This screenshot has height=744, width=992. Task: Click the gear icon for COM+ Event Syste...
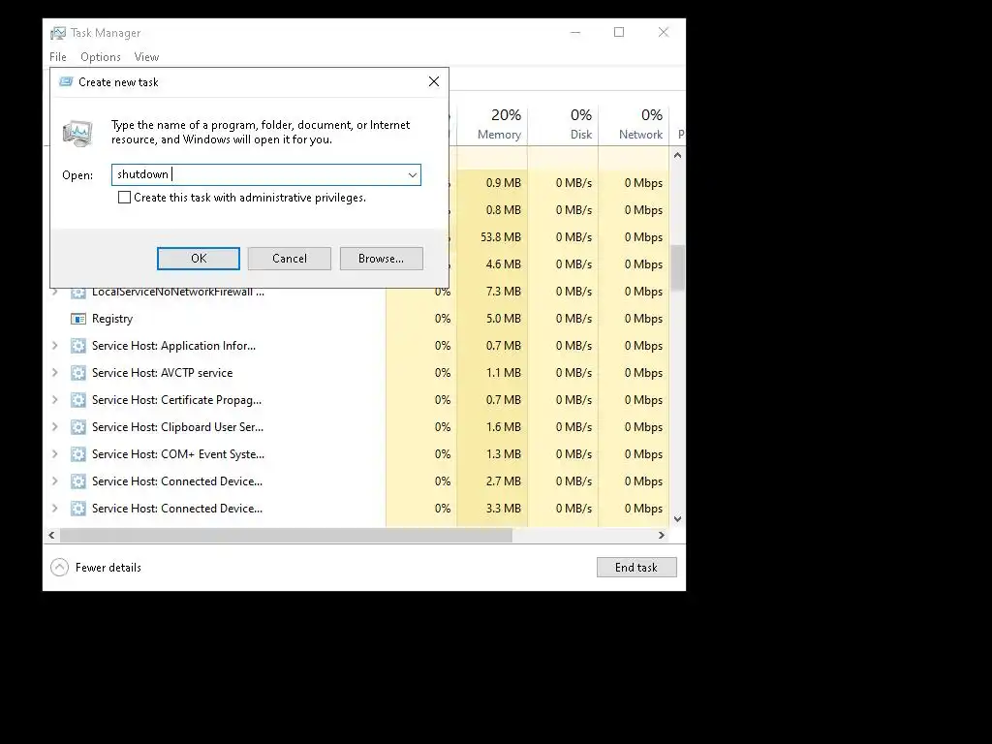[77, 455]
